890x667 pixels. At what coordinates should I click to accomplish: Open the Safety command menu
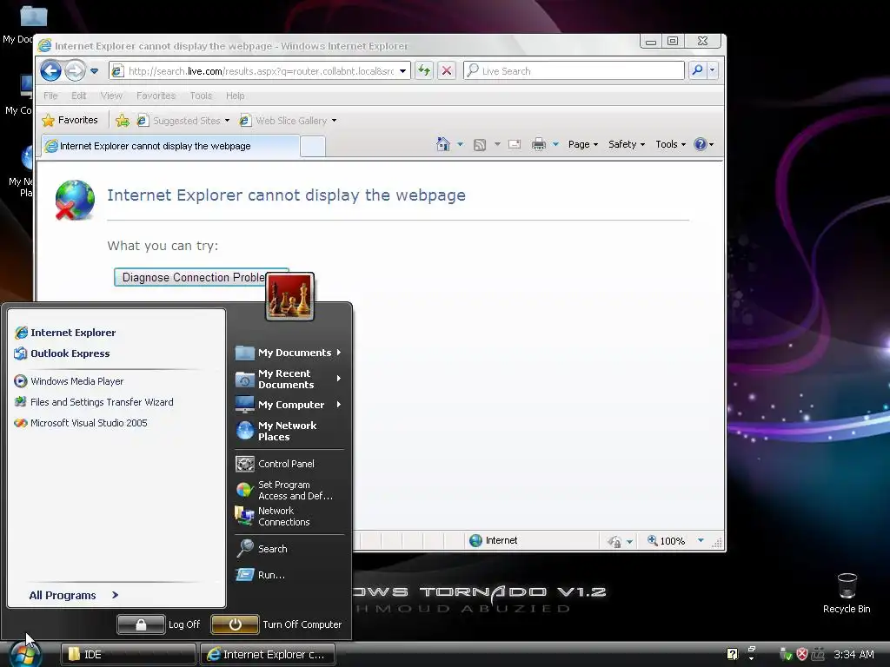pos(627,144)
